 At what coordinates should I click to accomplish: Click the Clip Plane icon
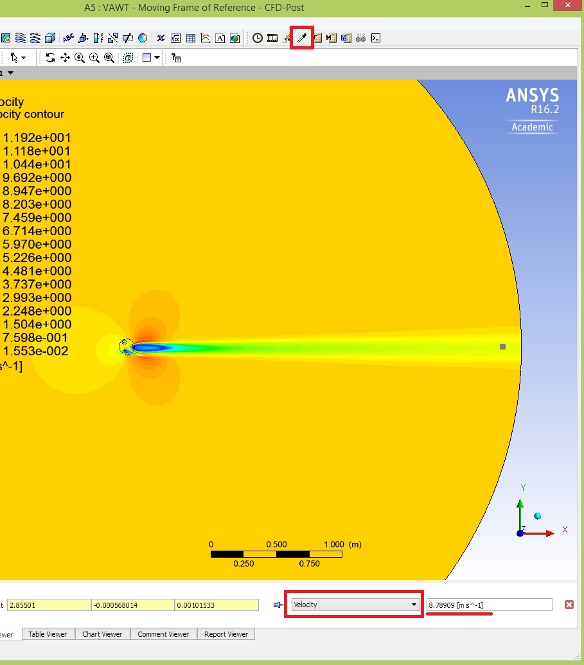click(x=128, y=38)
